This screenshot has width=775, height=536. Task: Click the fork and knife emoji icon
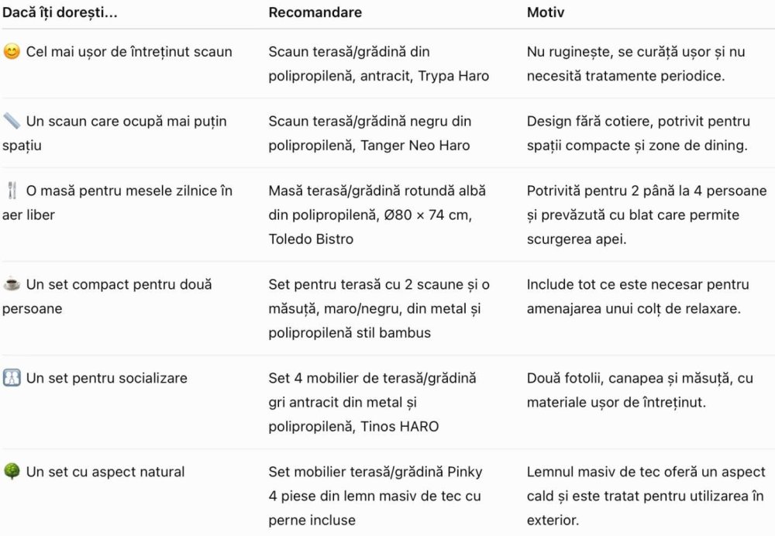pos(12,191)
